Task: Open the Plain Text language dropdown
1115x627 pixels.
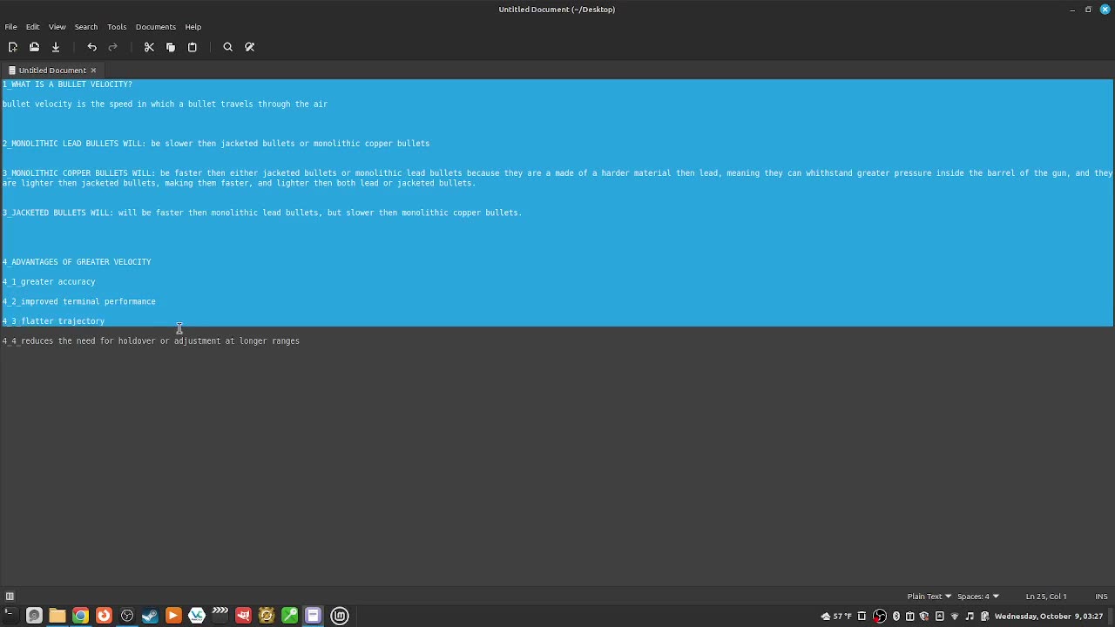Action: [929, 597]
